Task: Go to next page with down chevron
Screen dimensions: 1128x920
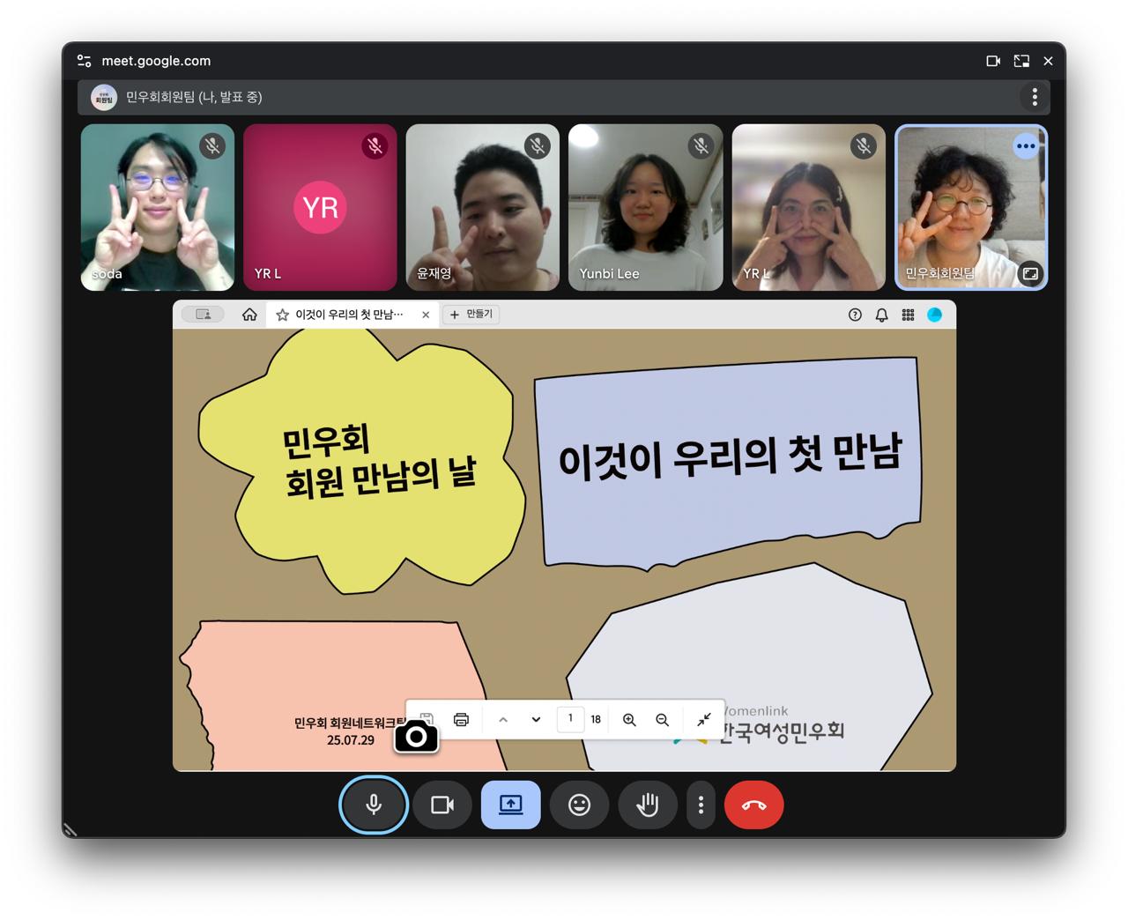Action: tap(536, 719)
